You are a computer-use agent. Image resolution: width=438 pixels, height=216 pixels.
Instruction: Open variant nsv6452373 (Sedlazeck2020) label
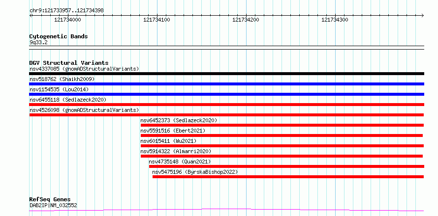coord(179,120)
